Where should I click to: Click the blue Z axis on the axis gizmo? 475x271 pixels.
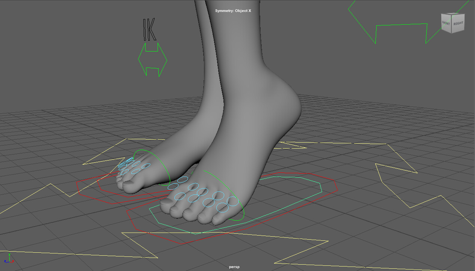(x=5, y=261)
